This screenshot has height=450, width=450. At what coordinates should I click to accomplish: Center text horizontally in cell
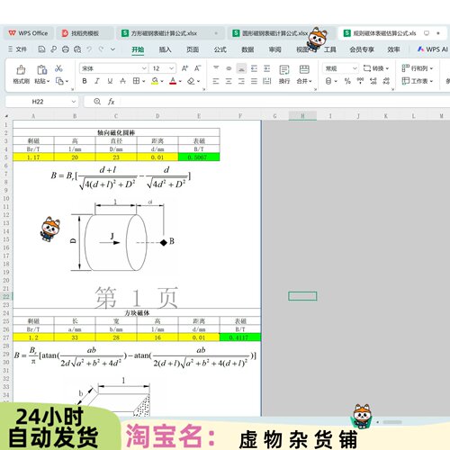pos(229,81)
